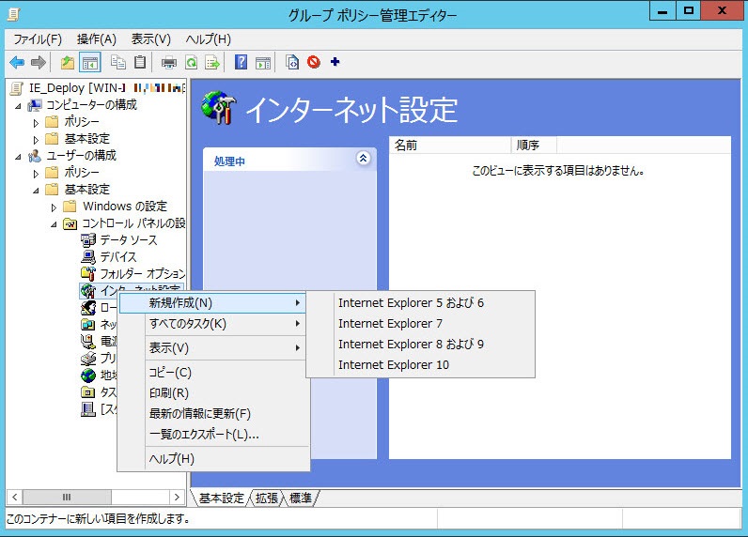
Task: Select Internet Explorer 7 in the submenu
Action: tap(389, 323)
